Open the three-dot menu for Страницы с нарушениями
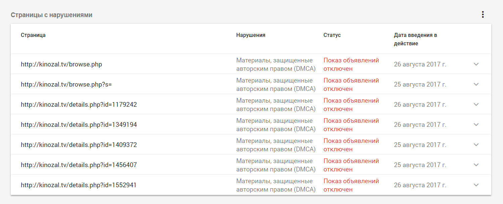Viewport: 503px width, 204px height. [483, 15]
